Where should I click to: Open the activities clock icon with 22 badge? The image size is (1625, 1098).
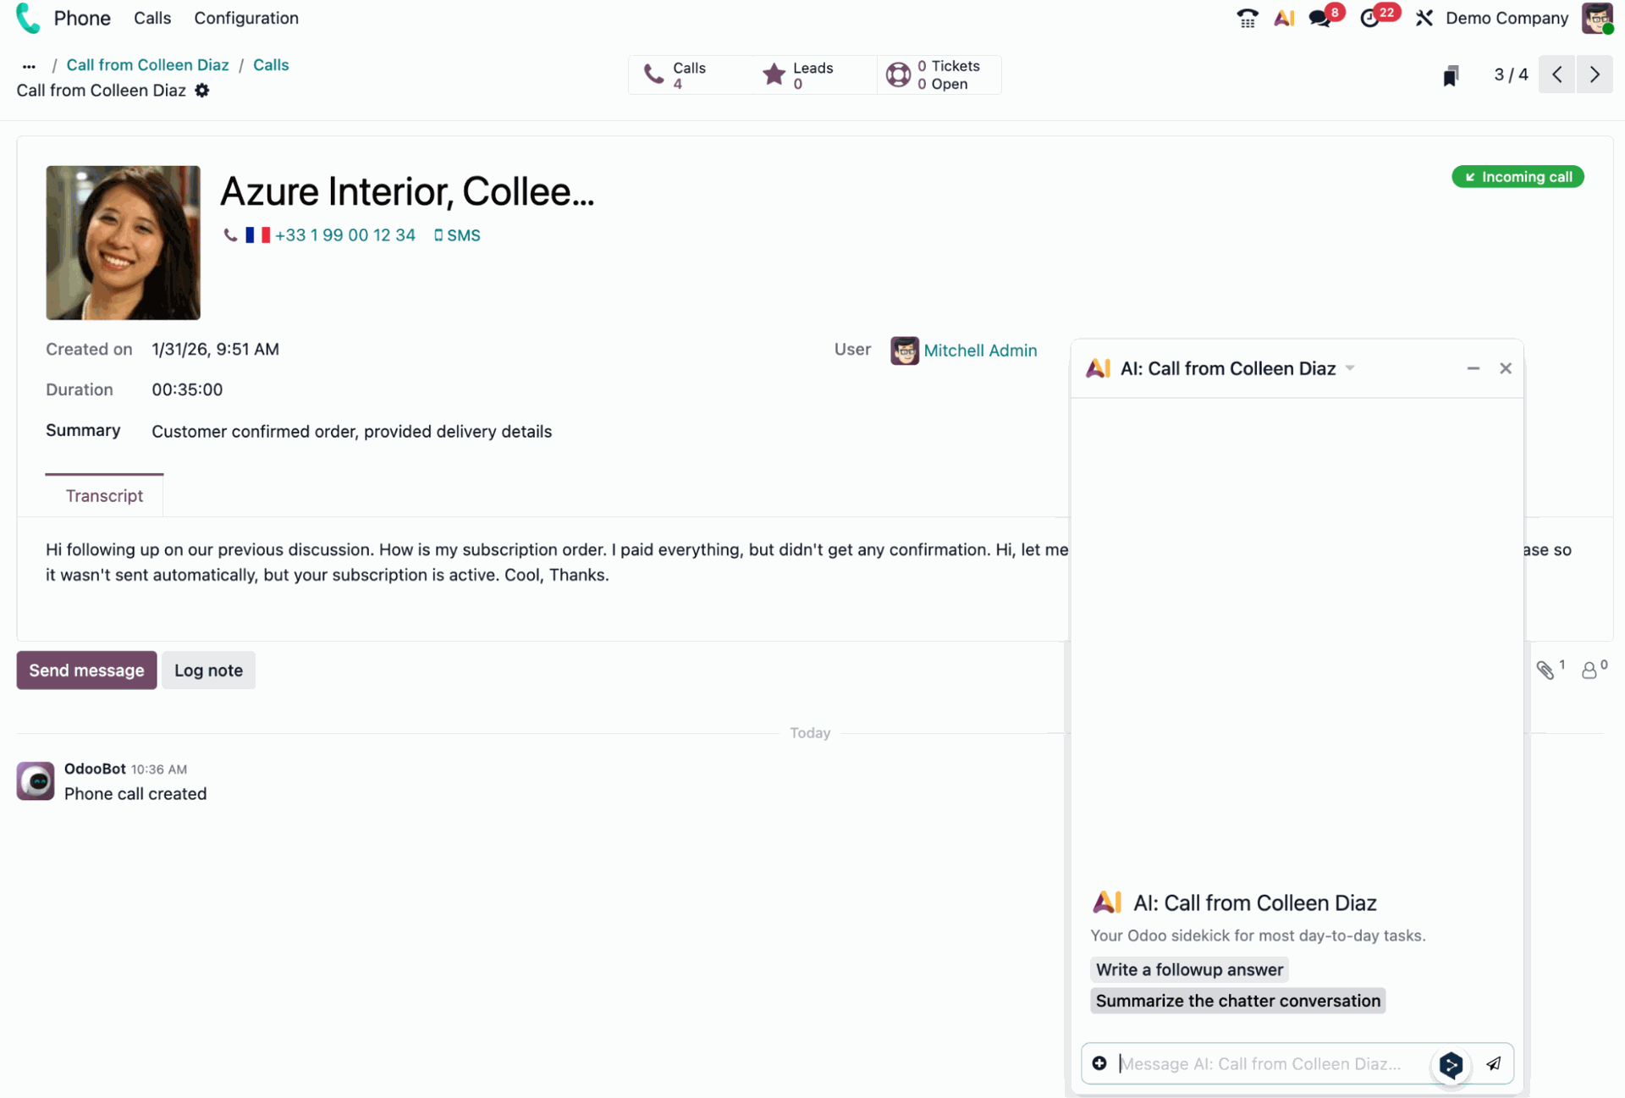click(x=1370, y=18)
